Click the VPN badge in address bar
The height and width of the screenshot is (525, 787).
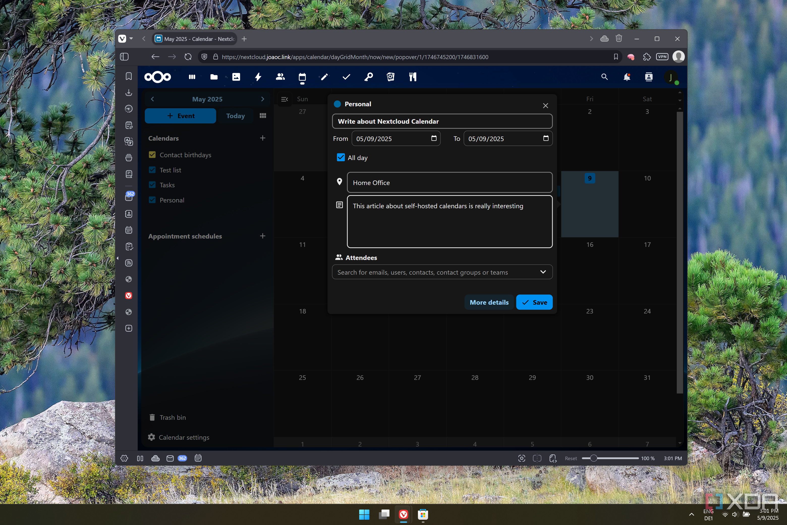click(x=662, y=57)
